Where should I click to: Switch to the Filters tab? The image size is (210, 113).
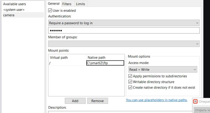pos(67,4)
